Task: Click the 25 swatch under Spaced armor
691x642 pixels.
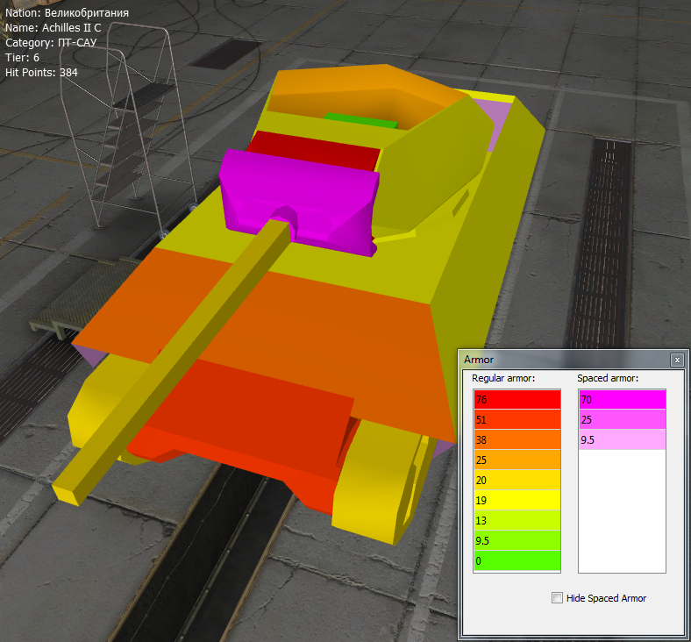Action: tap(622, 419)
